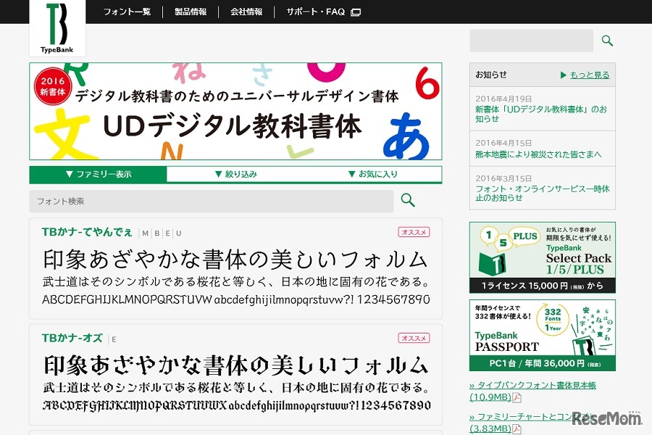This screenshot has height=435, width=652.
Task: Open the 会社情報 page from the top menu
Action: click(x=246, y=12)
